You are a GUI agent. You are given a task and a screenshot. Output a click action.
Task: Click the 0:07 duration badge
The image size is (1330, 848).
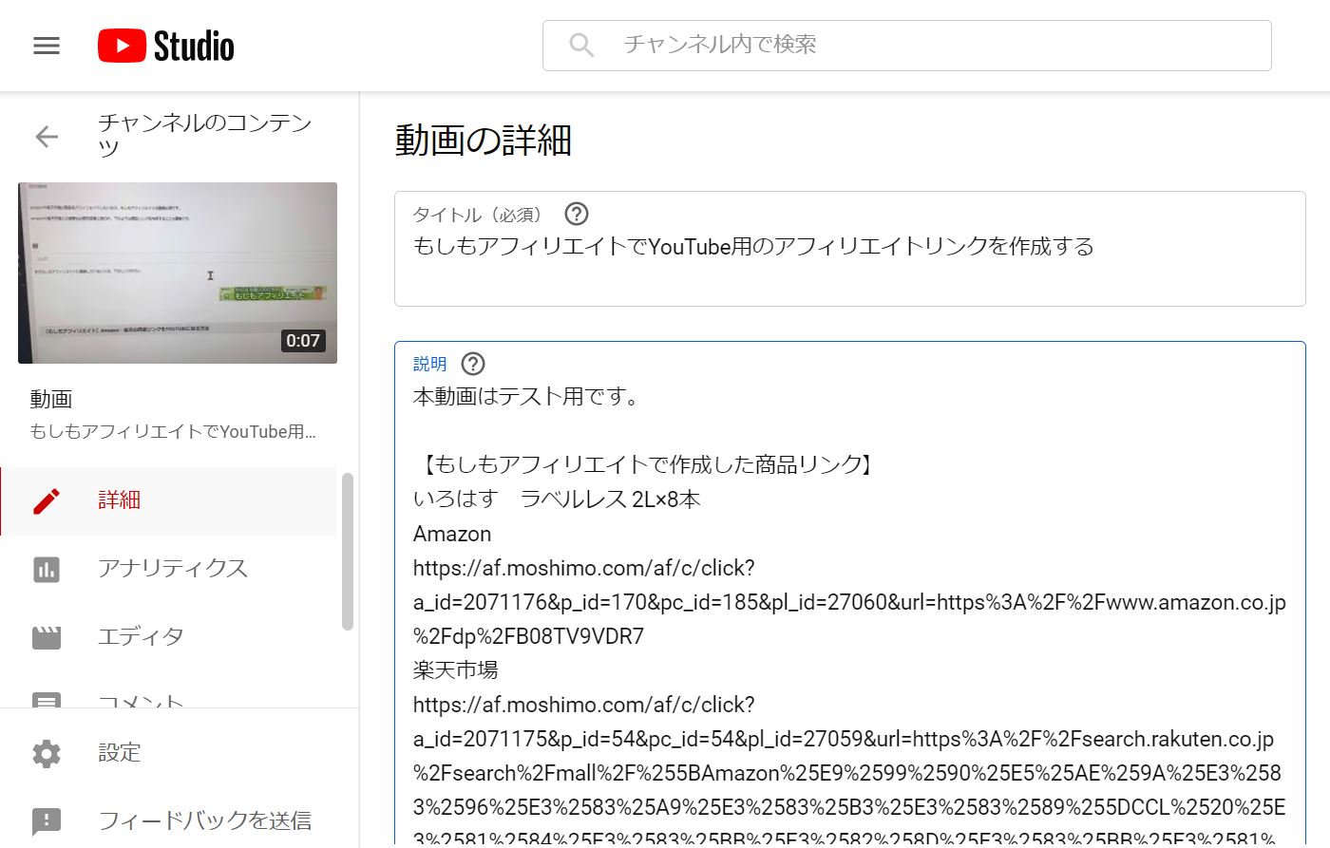pos(303,340)
